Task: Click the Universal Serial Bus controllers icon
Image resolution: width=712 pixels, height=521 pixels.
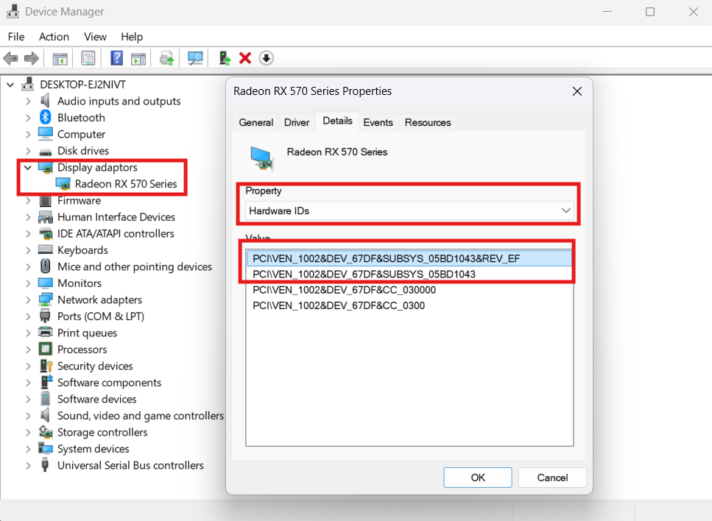Action: (x=45, y=465)
